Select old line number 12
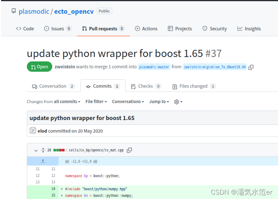This screenshot has height=199, width=278. point(37,175)
